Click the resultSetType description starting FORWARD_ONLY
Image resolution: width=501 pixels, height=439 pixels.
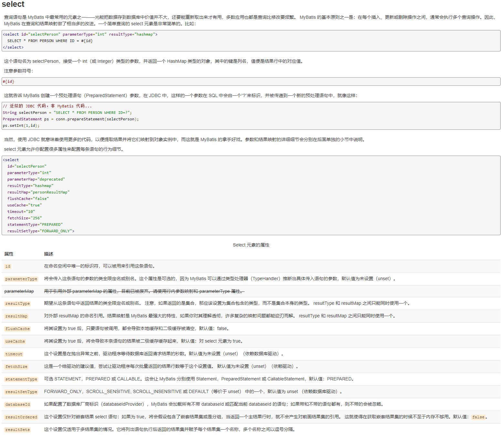(193, 391)
